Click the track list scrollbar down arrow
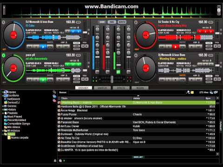The height and width of the screenshot is (167, 223). tap(217, 154)
